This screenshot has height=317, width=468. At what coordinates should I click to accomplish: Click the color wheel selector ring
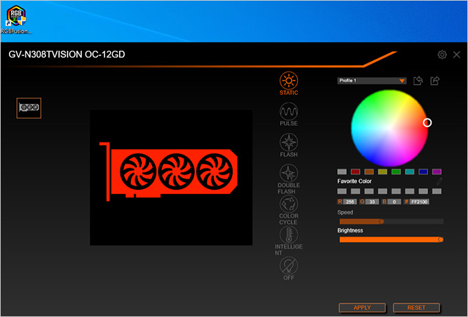pos(427,122)
